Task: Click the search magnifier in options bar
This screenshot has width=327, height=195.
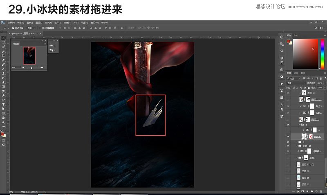Action: pos(316,28)
